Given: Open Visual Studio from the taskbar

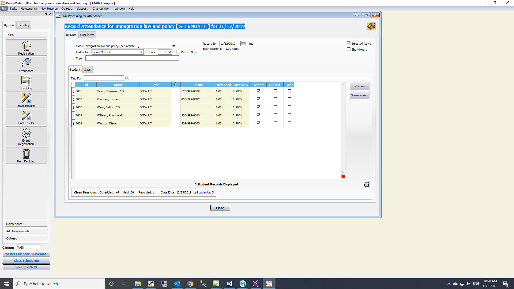Looking at the screenshot, I should (x=256, y=284).
